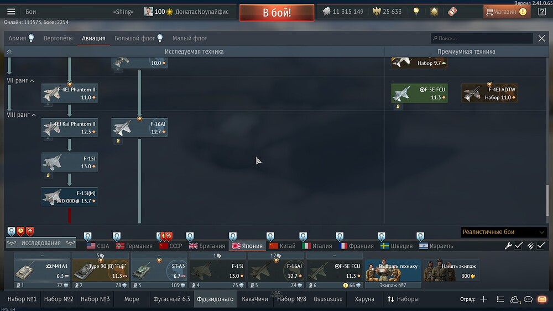Select the Китай nation
This screenshot has width=553, height=311.
[x=282, y=246]
